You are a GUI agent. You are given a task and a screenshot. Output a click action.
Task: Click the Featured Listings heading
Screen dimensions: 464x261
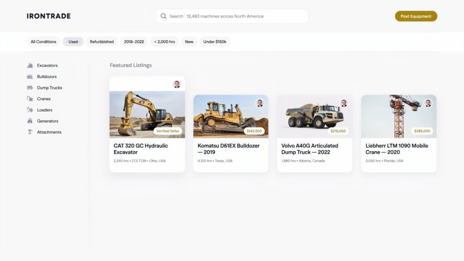[131, 65]
